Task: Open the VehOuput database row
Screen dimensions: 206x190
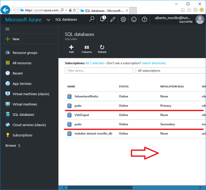Action: (x=135, y=115)
